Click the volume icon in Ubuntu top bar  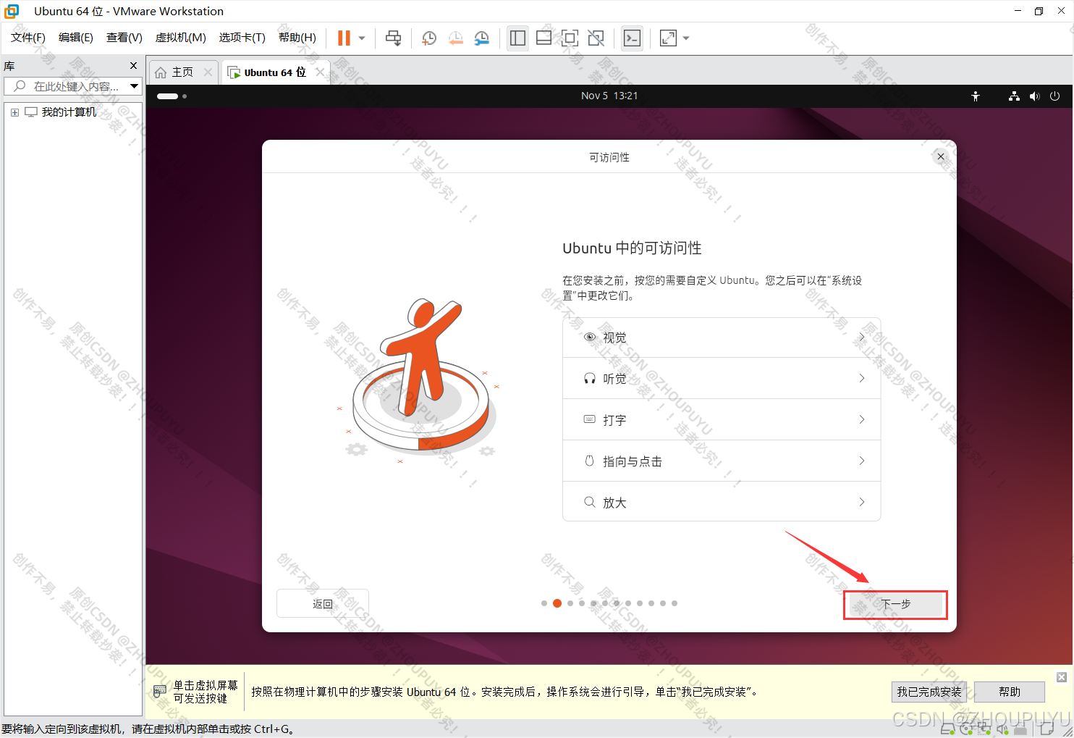pos(1034,96)
